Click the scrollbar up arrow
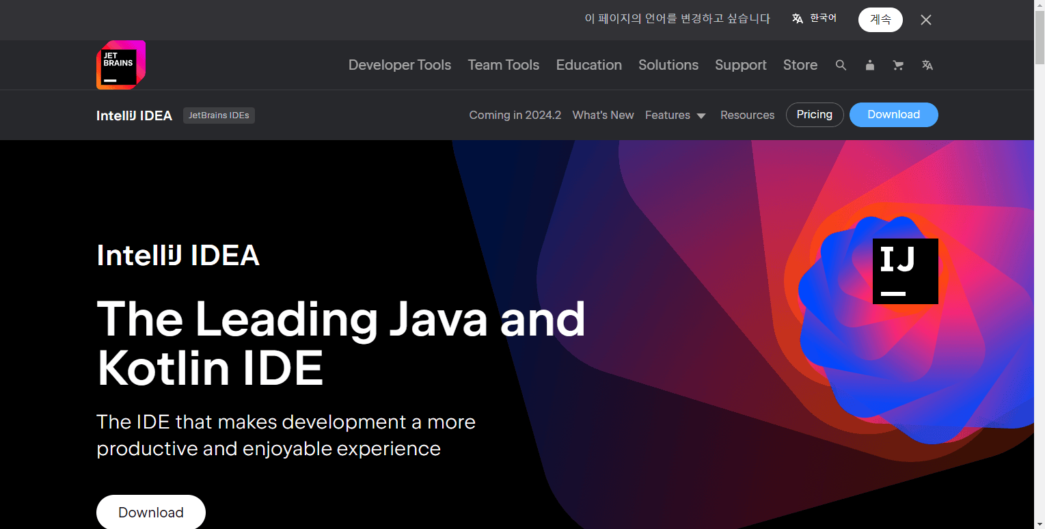The width and height of the screenshot is (1045, 529). (1039, 5)
